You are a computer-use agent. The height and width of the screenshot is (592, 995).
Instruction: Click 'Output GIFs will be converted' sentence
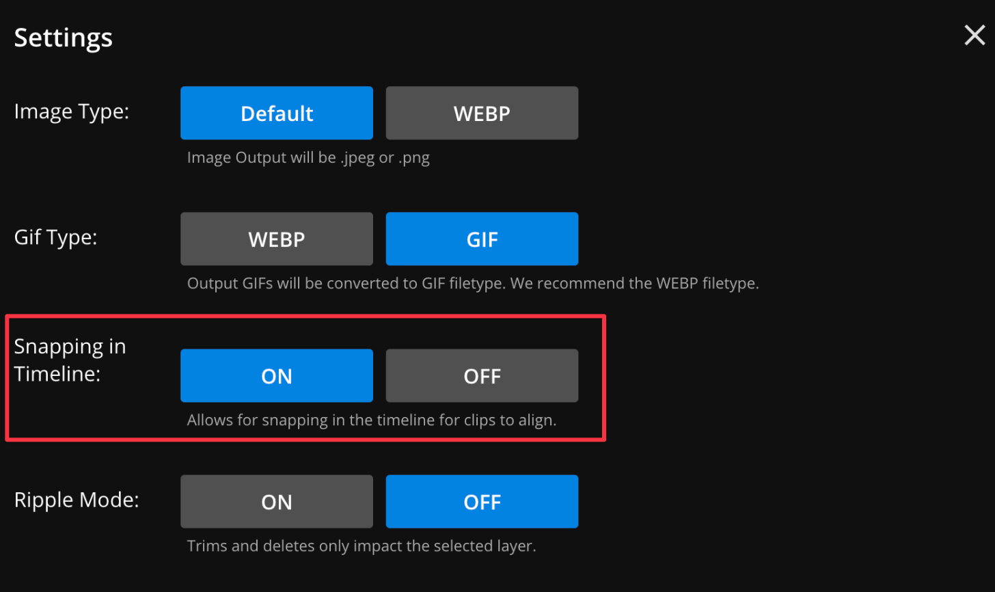(x=345, y=283)
